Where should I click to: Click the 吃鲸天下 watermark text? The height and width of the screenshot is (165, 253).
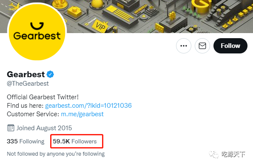[x=233, y=154]
